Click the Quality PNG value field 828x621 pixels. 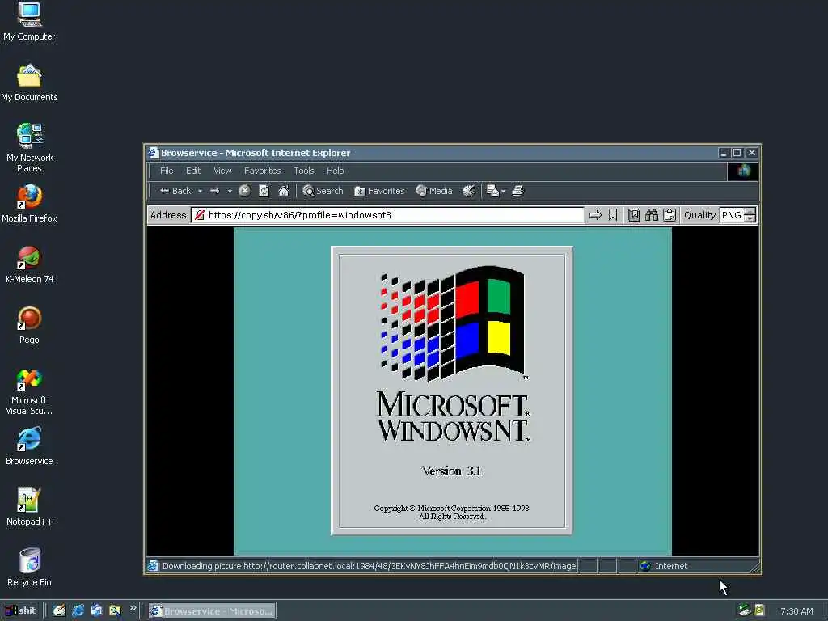(x=732, y=215)
